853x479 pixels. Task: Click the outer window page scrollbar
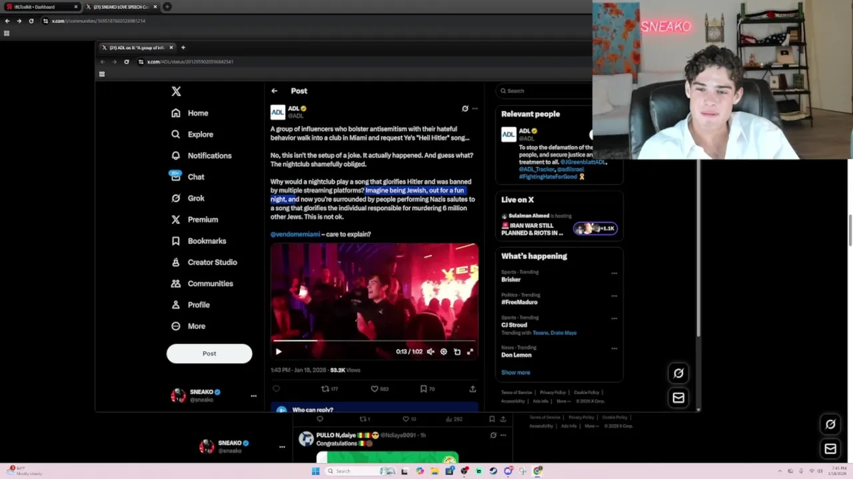(x=850, y=230)
